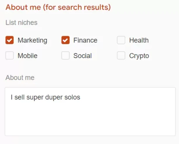Viewport: 179px width, 144px height.
Task: Tick the Mobile checkbox
Action: pyautogui.click(x=10, y=56)
